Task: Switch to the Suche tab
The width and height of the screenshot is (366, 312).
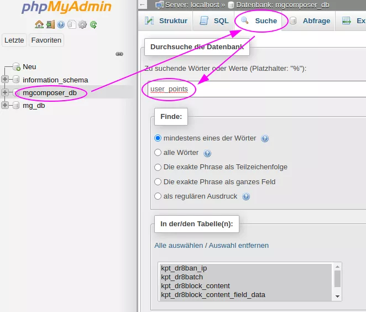Action: coord(259,21)
